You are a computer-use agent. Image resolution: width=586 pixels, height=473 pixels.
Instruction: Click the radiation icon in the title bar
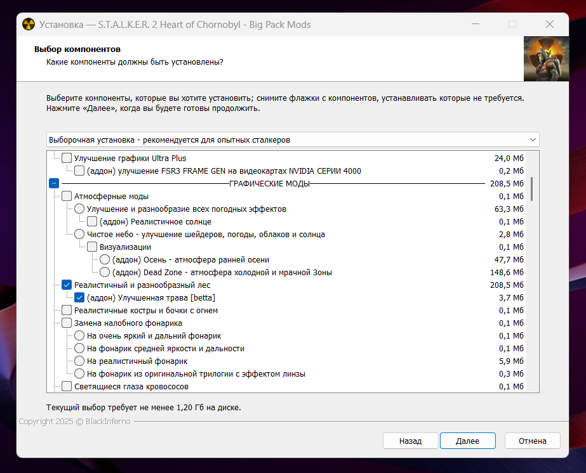pos(29,24)
